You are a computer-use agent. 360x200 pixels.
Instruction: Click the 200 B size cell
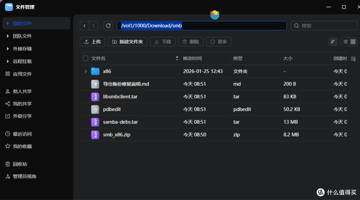coord(290,84)
